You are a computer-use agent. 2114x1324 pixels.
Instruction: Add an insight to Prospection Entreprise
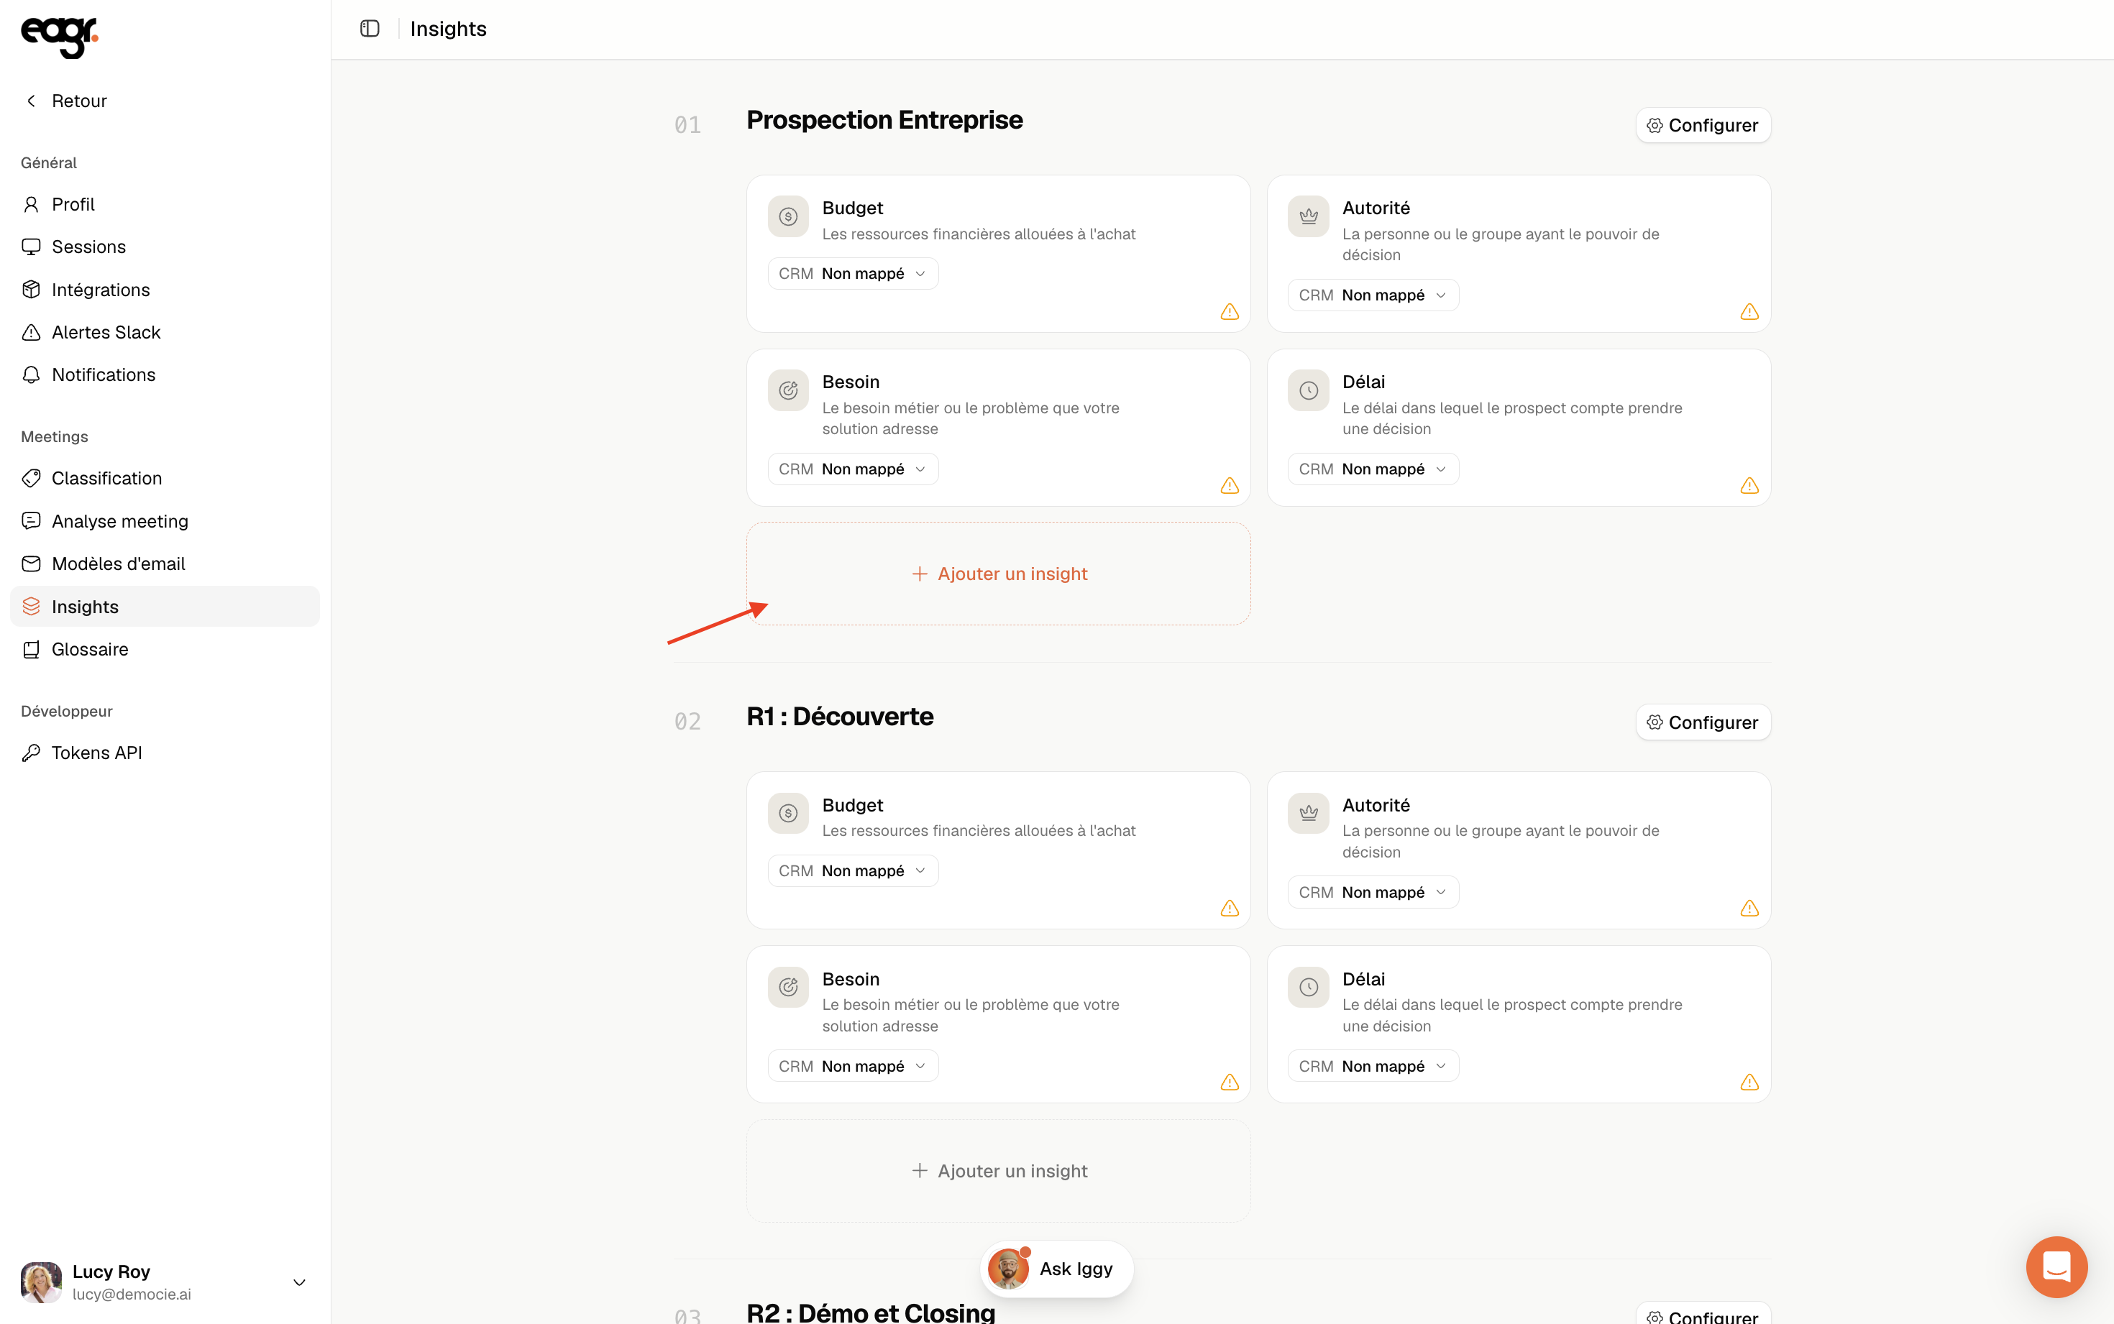point(998,574)
